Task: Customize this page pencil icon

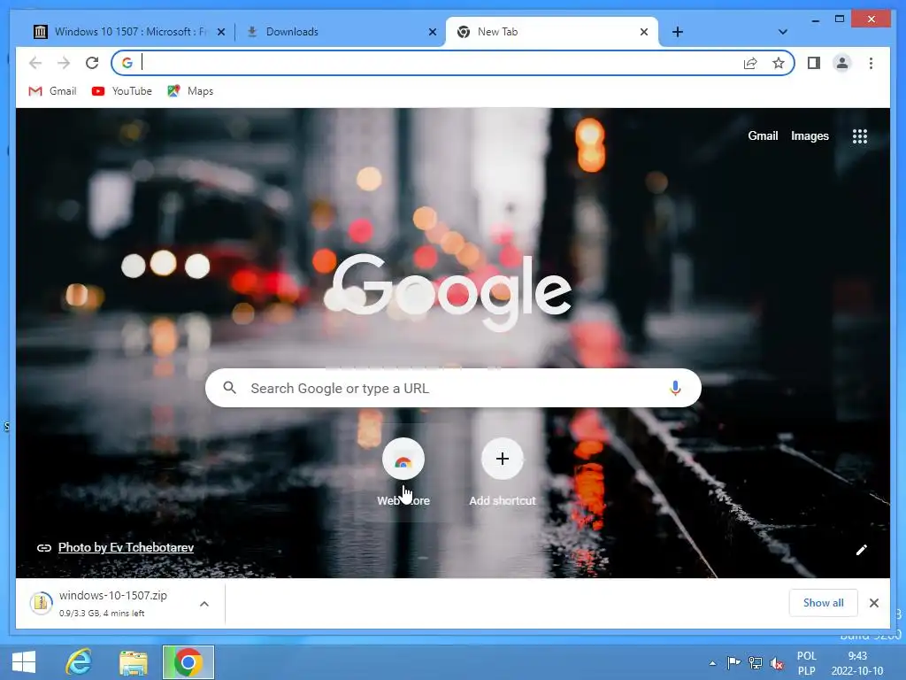Action: pos(862,549)
